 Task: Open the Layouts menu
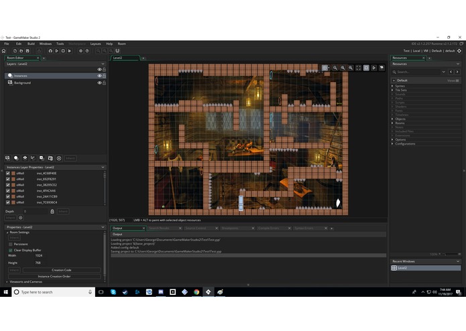[x=95, y=44]
